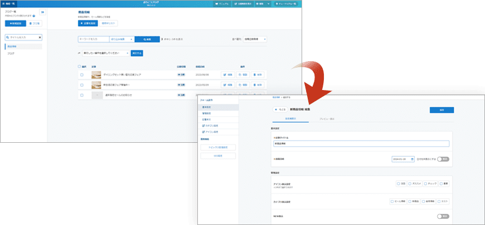Viewport: 485px width, 225px height.
Task: Go back with the もどる arrow button
Action: (279, 110)
